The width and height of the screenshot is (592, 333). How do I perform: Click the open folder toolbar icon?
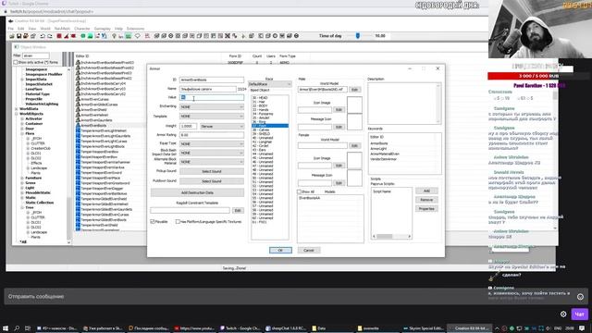click(12, 36)
